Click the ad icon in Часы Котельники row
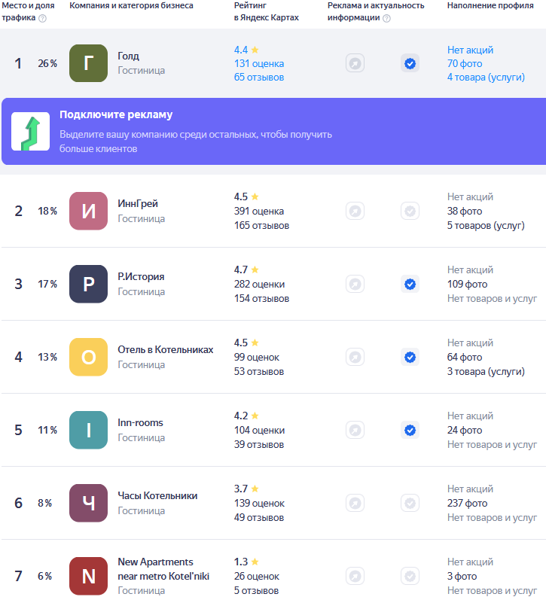 pos(355,503)
